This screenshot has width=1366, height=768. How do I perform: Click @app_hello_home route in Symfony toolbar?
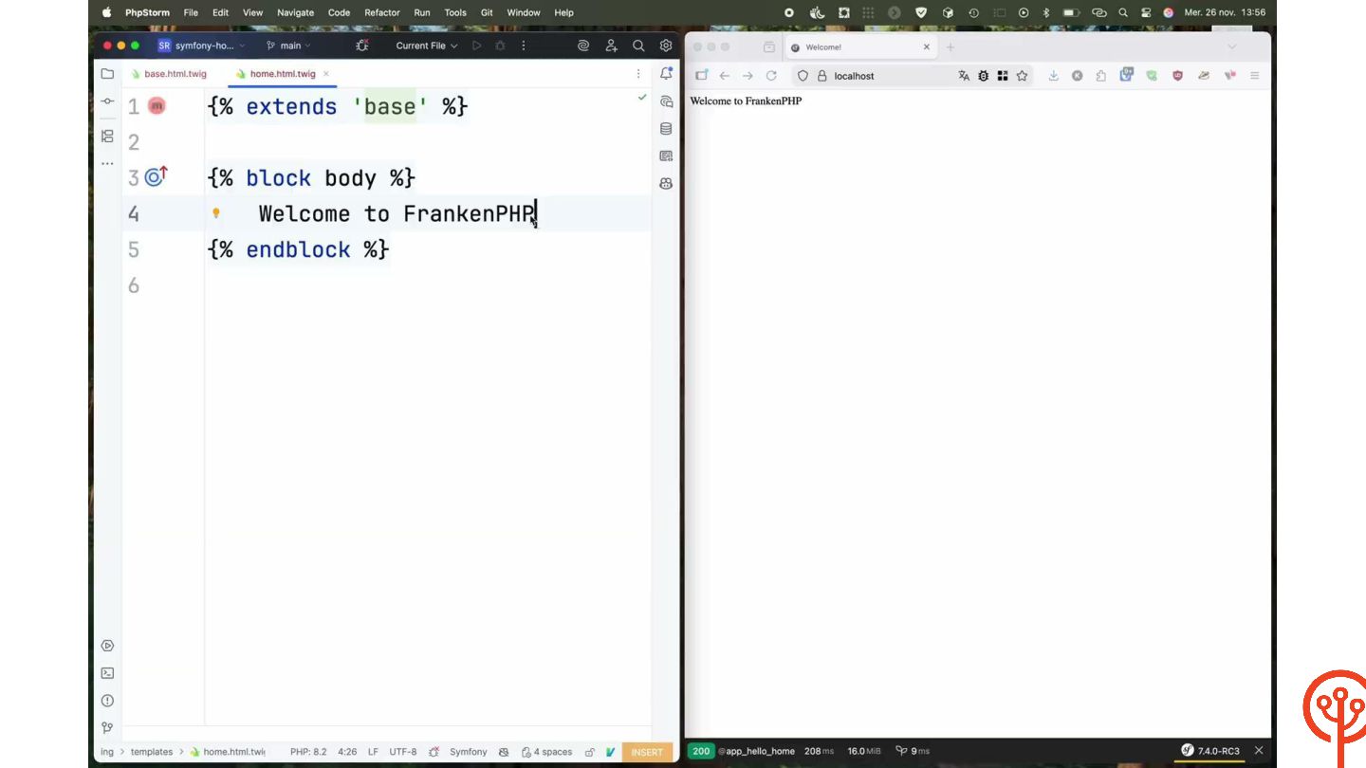756,751
